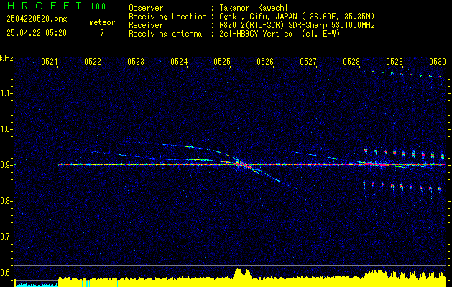
Task: Click the kHz axis unit label
Action: (x=6, y=58)
